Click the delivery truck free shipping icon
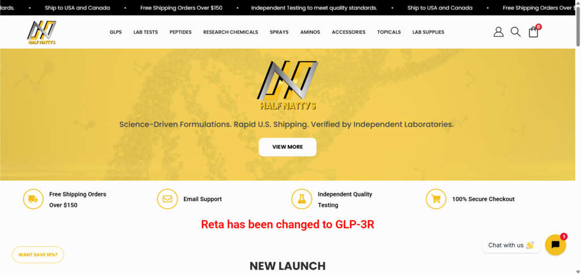 33,199
